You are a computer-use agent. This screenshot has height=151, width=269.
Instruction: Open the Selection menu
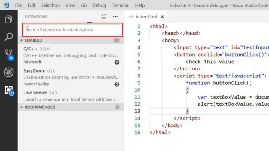pyautogui.click(x=50, y=5)
